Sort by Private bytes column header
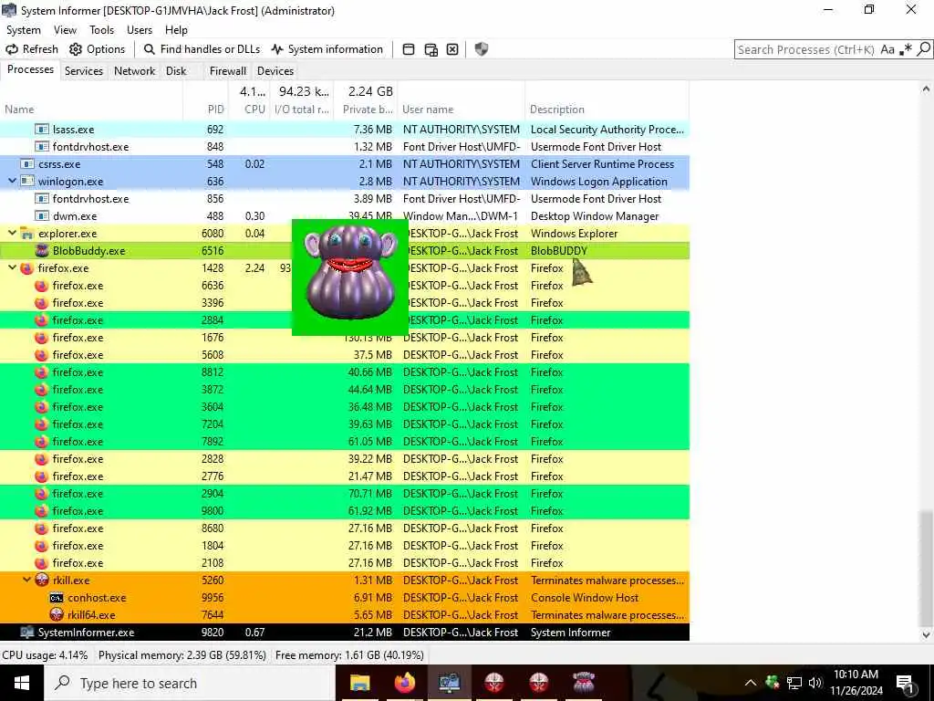Image resolution: width=934 pixels, height=701 pixels. [368, 110]
